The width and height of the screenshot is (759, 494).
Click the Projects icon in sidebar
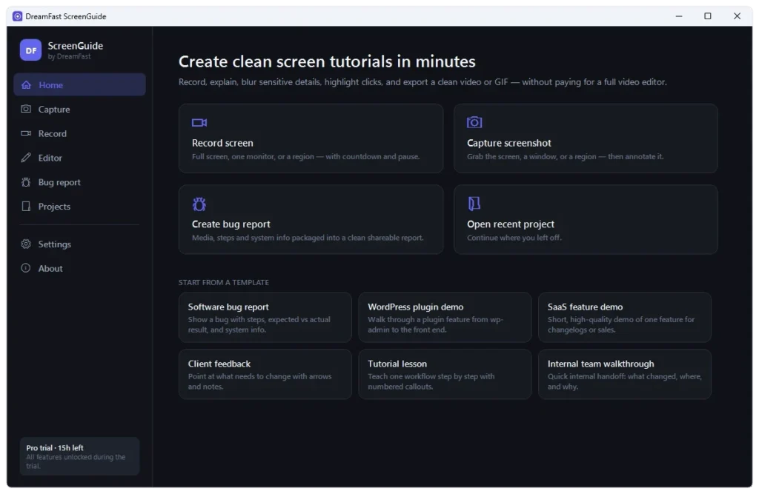26,206
